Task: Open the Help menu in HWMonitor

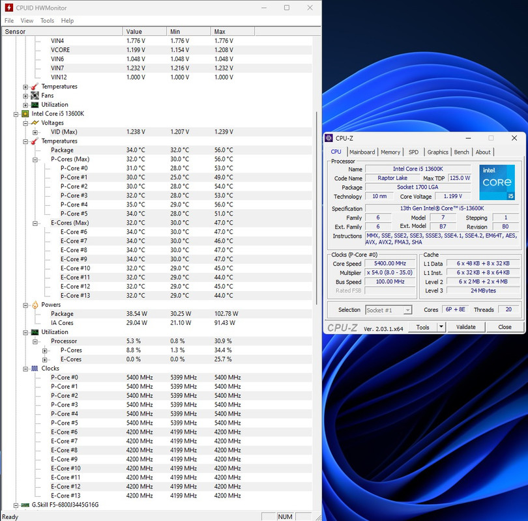Action: click(67, 21)
